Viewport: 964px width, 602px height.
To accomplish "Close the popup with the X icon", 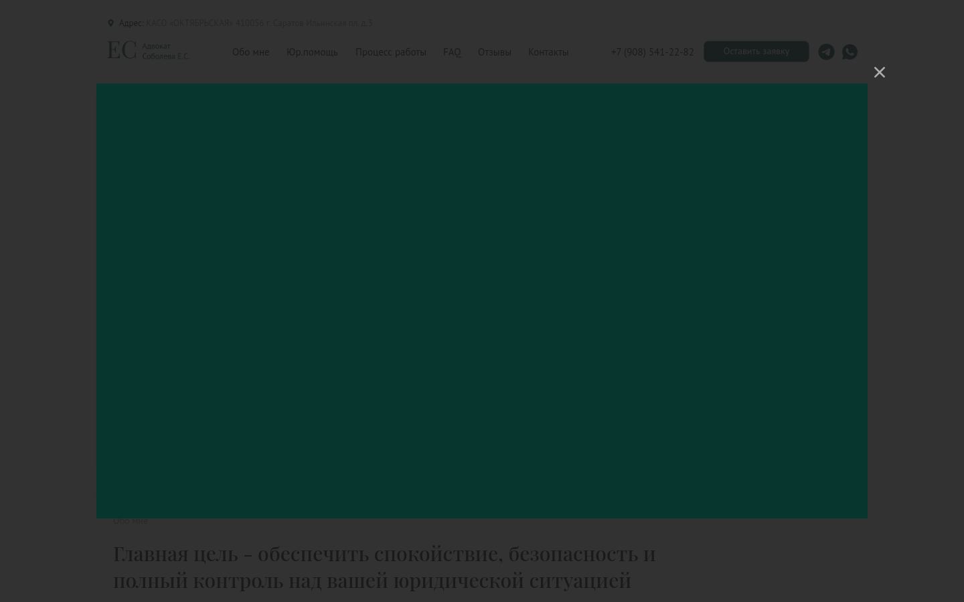I will [880, 72].
